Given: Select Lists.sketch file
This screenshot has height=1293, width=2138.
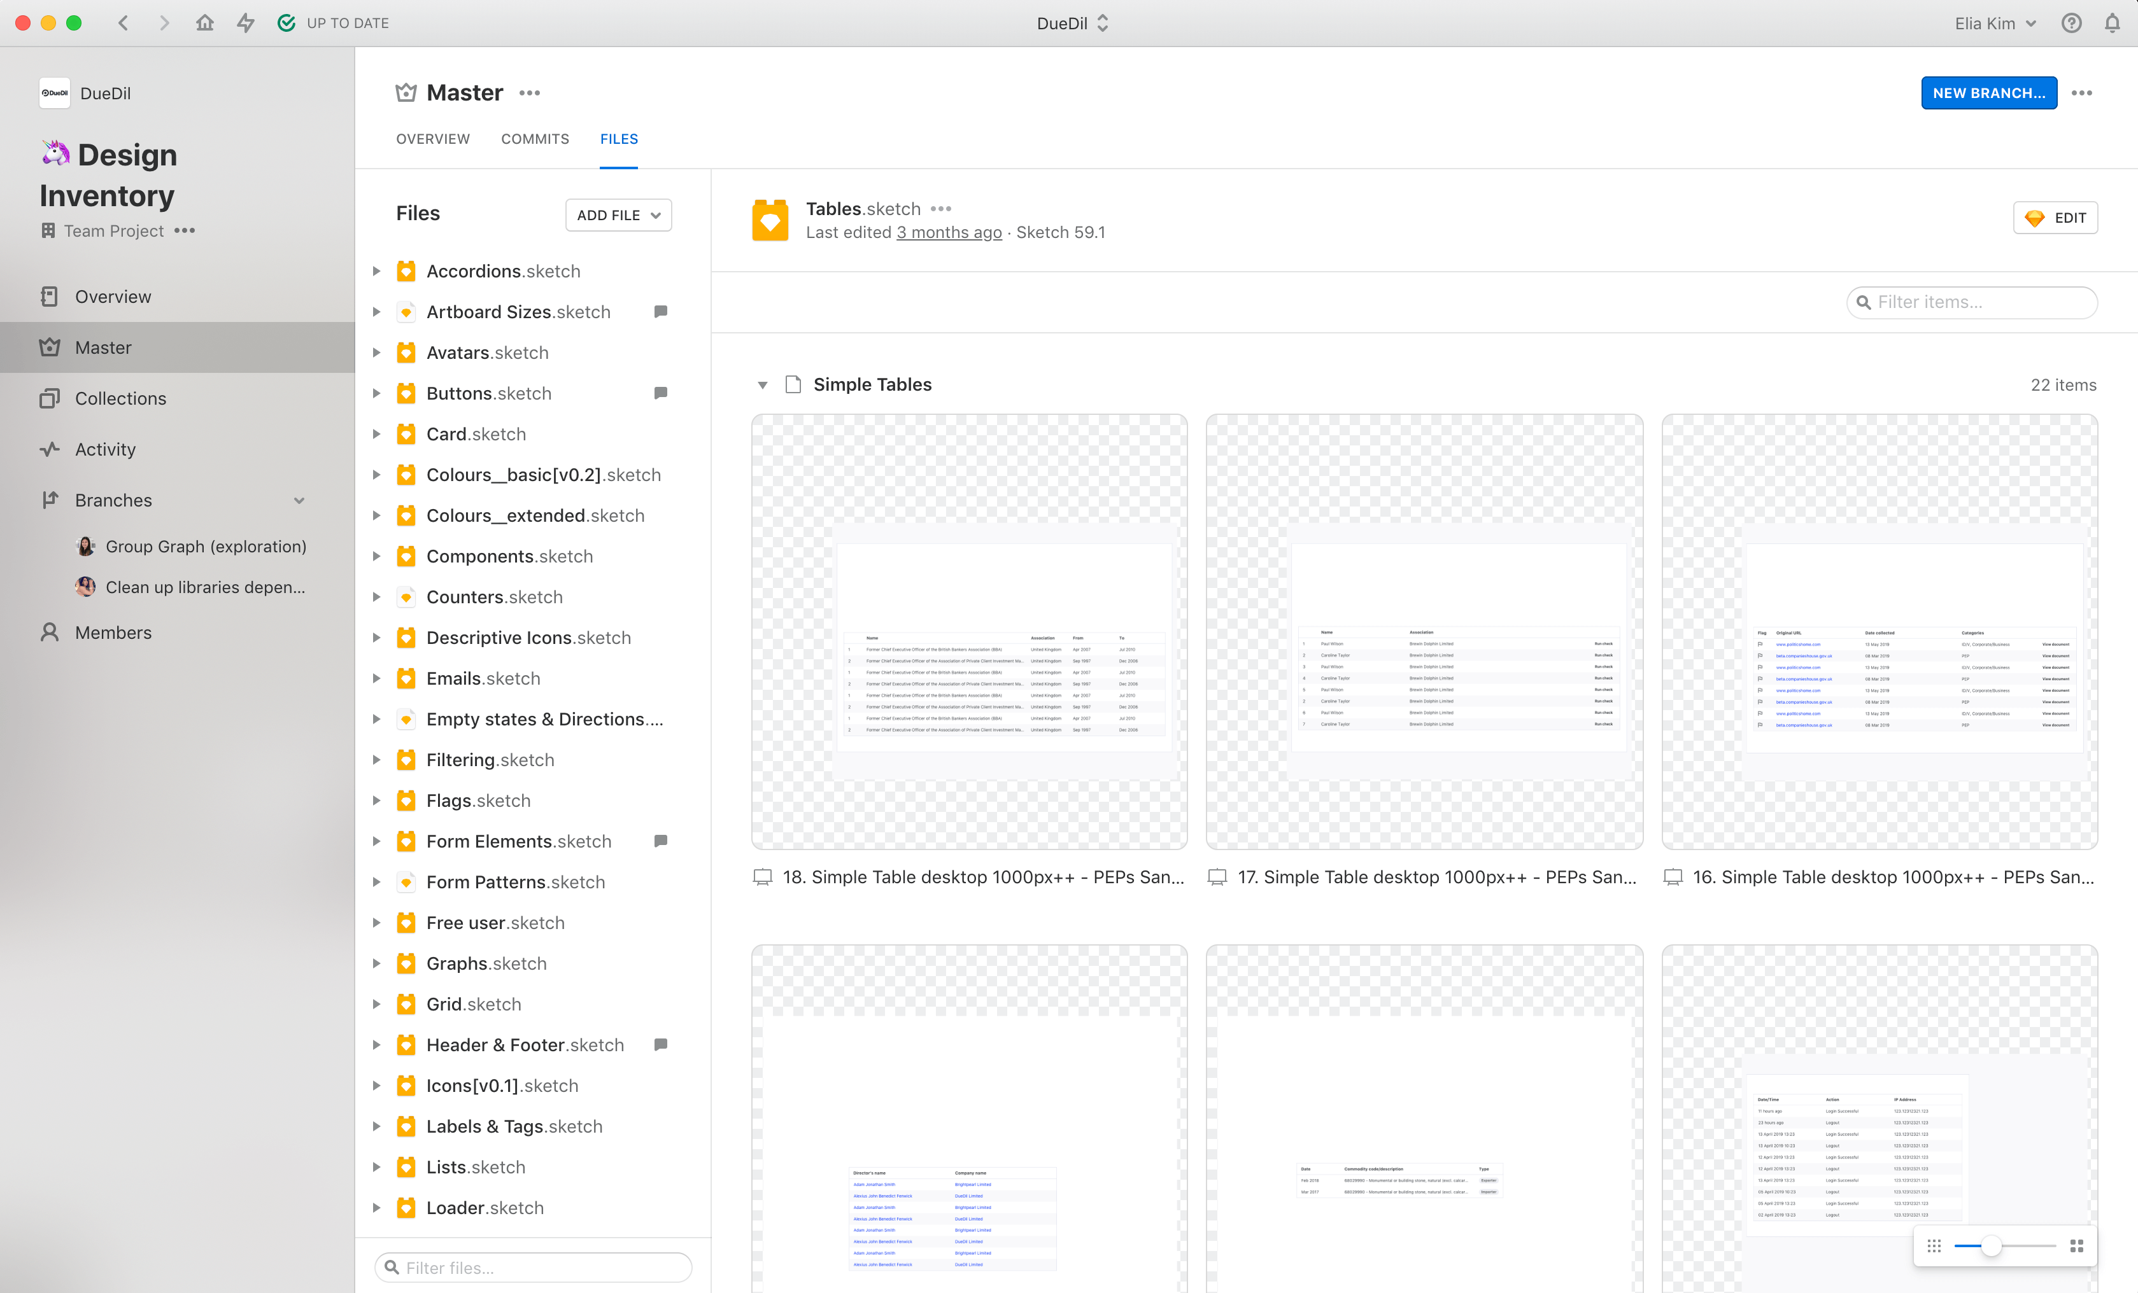Looking at the screenshot, I should click(476, 1167).
